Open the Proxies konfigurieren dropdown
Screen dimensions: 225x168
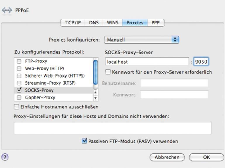coord(141,40)
